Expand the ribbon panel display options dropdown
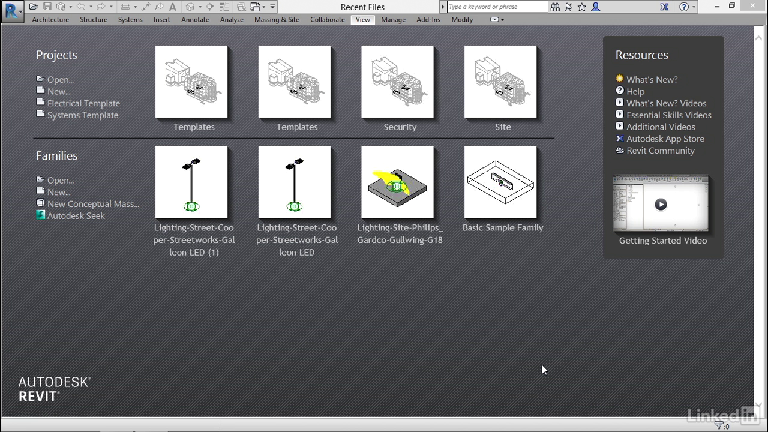768x432 pixels. 502,20
